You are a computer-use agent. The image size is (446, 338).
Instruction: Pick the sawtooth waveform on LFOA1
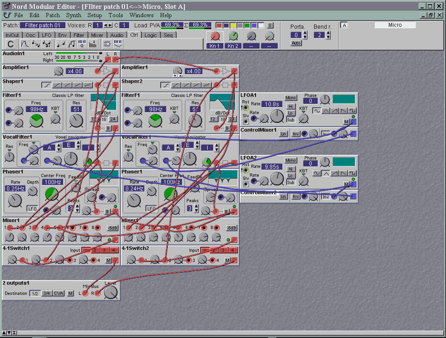tap(335, 111)
